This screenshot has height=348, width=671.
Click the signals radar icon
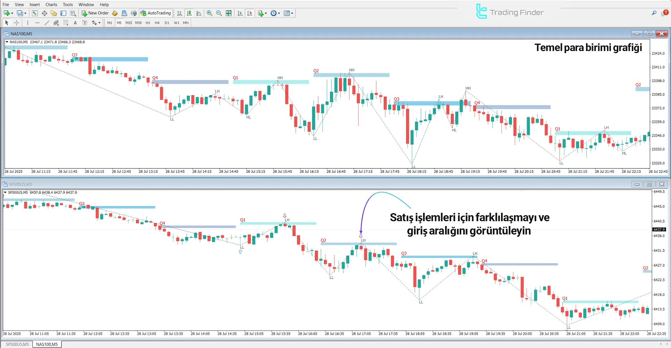[134, 13]
